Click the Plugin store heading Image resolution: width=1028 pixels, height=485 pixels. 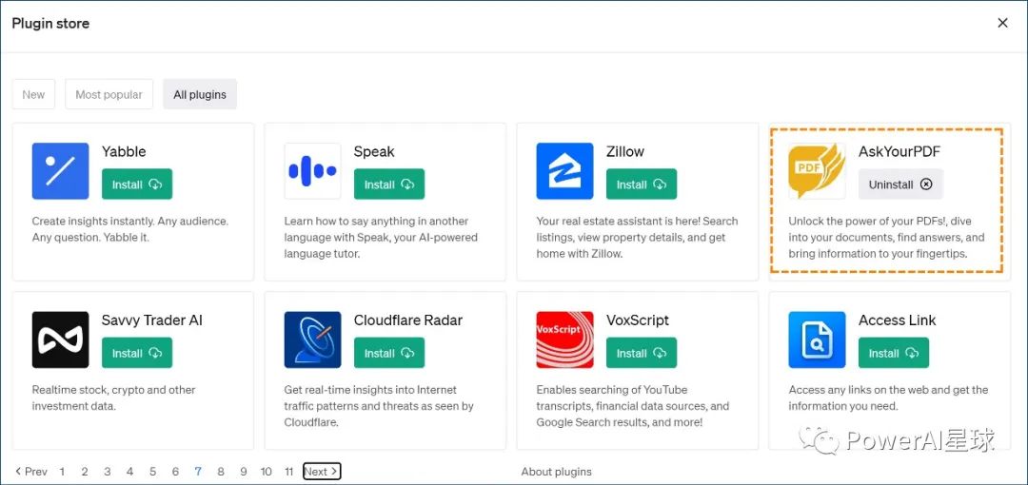(50, 23)
